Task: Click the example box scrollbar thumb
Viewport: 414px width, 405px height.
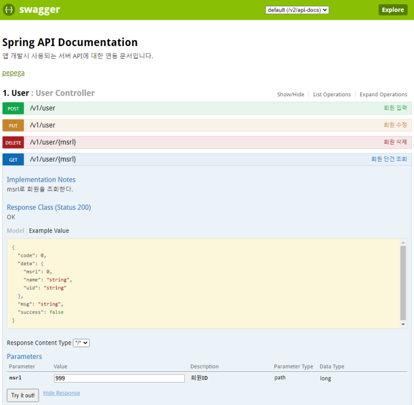Action: 403,283
